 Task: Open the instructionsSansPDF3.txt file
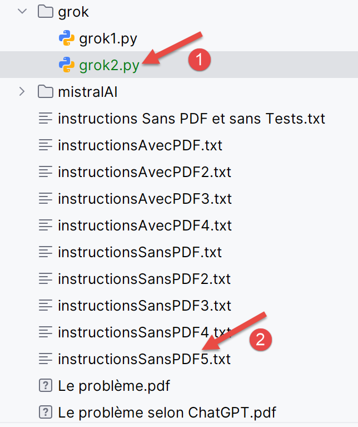143,306
